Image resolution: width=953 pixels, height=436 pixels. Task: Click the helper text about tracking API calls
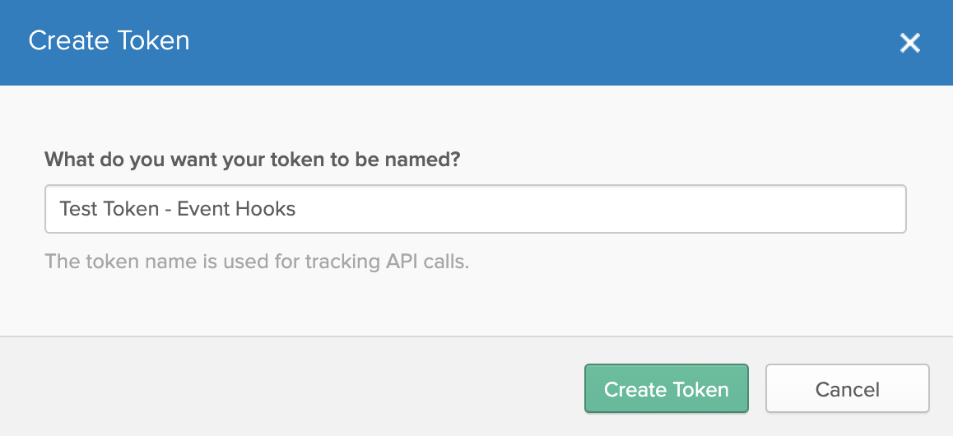pos(257,263)
